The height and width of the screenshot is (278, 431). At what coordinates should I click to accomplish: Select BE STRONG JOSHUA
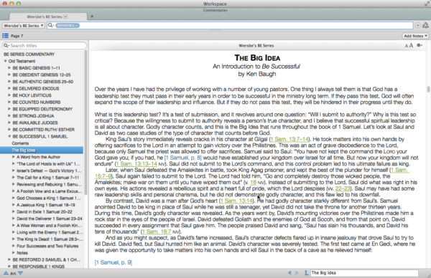[x=33, y=116]
